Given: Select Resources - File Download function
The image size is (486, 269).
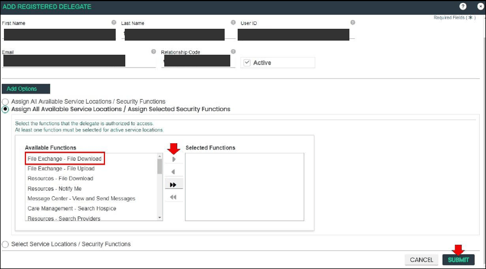Looking at the screenshot, I should (60, 179).
